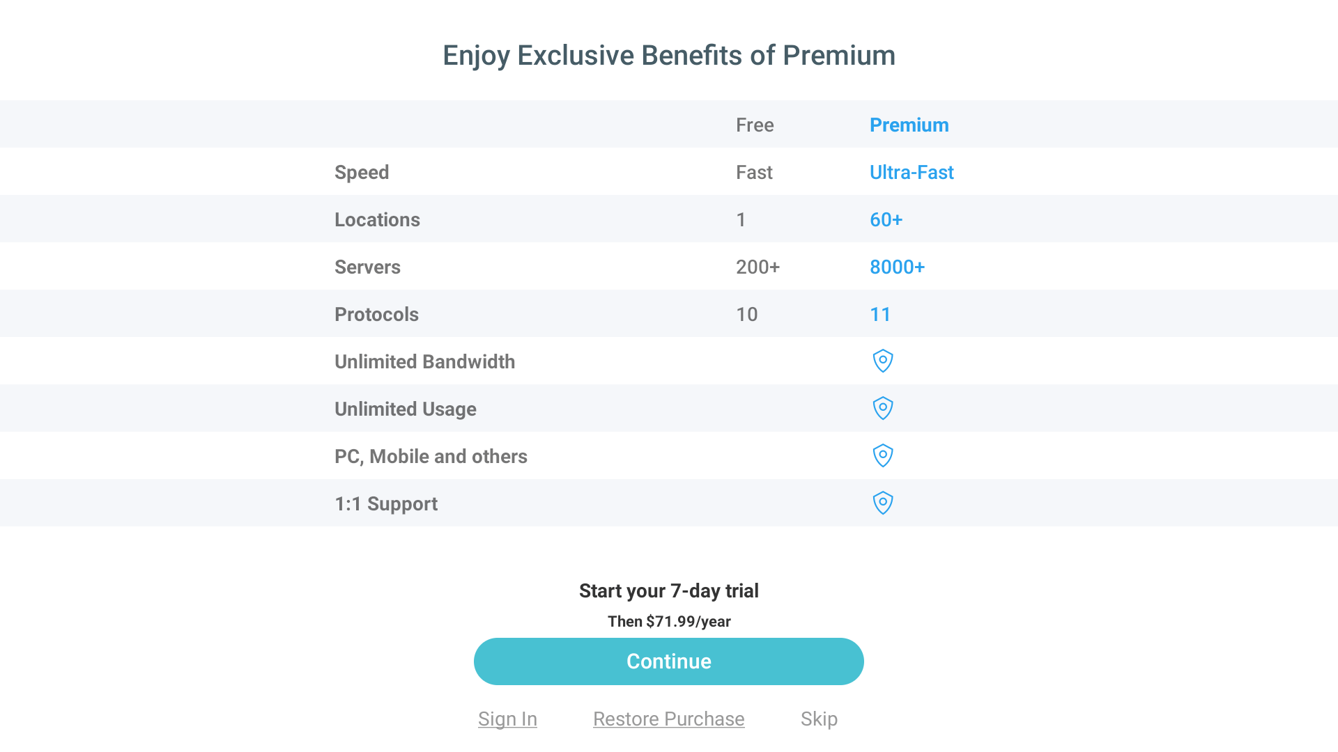Click the Then $71.99/year price text

tap(669, 621)
